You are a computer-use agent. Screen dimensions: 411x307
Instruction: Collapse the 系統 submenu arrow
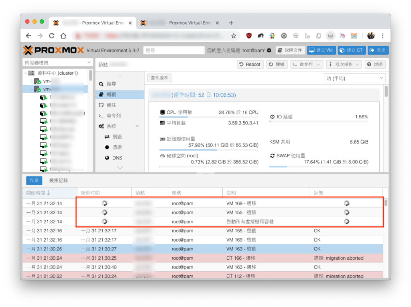pyautogui.click(x=137, y=126)
